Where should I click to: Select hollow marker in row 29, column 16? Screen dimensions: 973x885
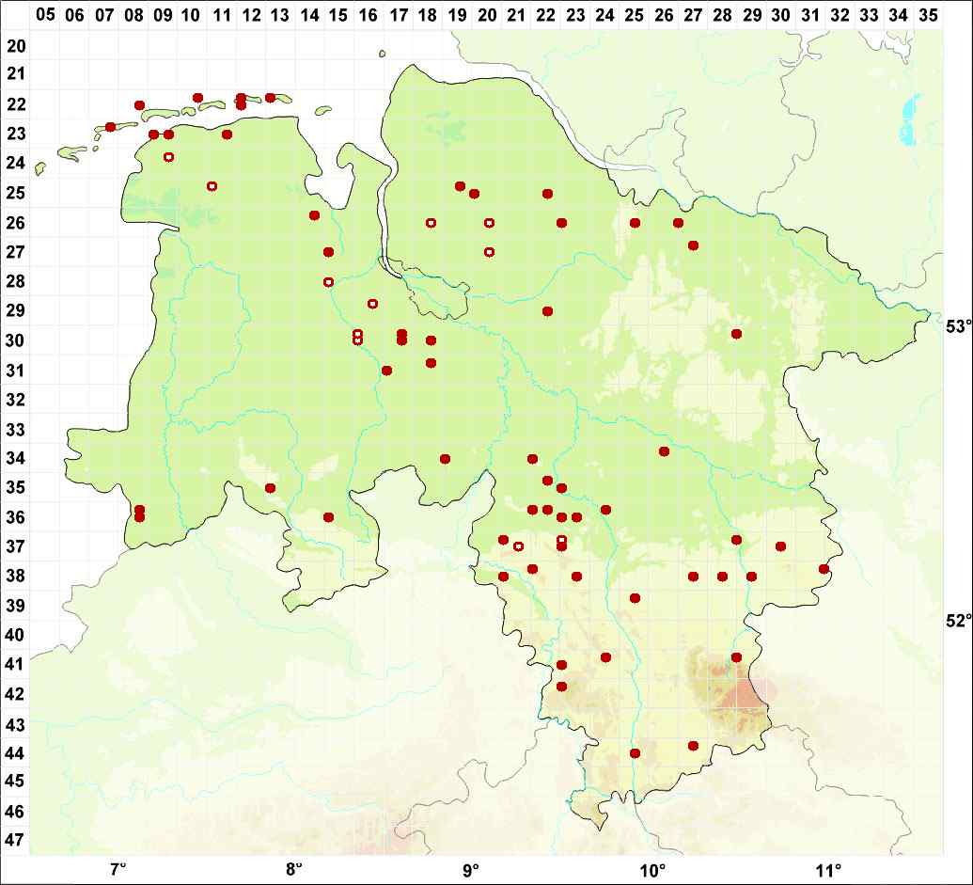click(x=372, y=304)
